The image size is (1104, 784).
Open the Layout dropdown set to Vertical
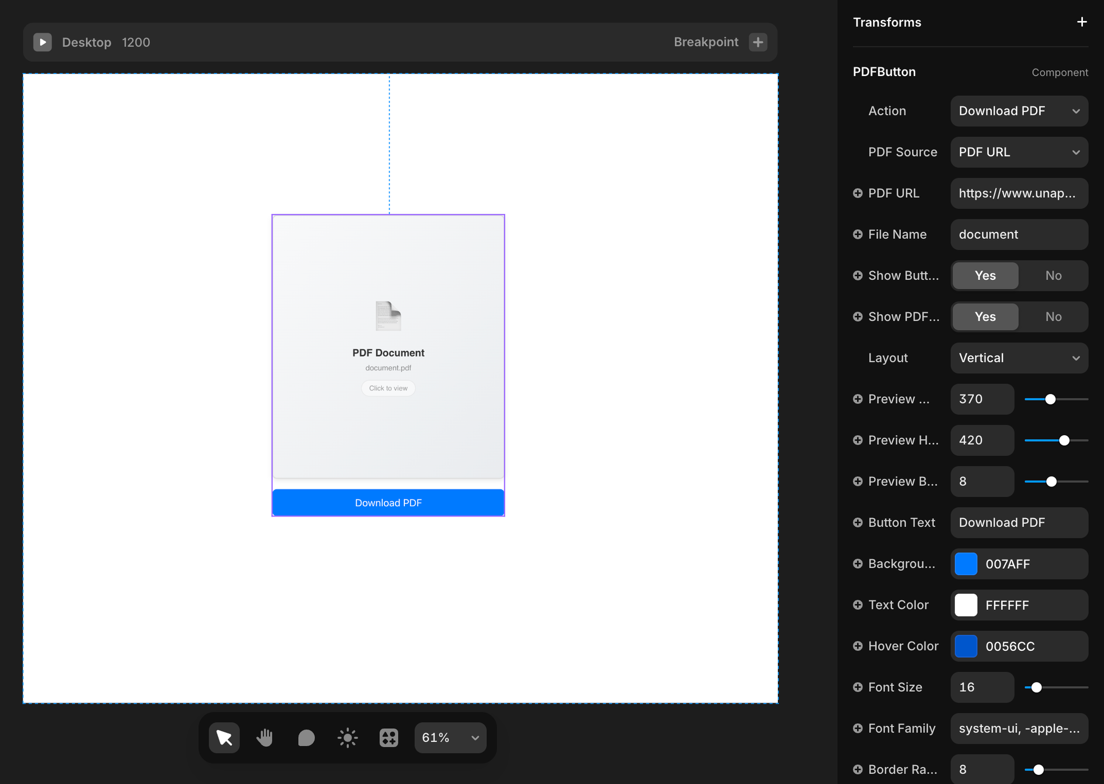[1019, 358]
